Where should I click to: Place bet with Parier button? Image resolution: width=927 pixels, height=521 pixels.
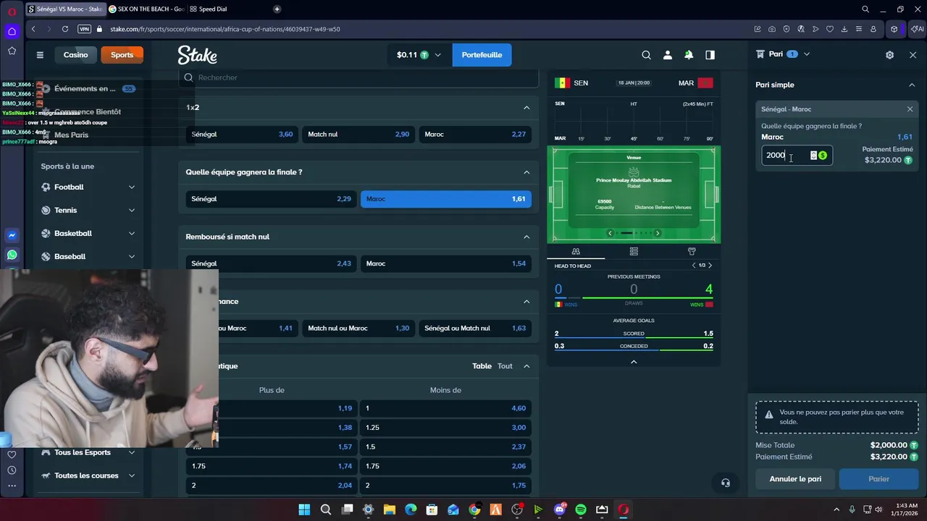[878, 479]
